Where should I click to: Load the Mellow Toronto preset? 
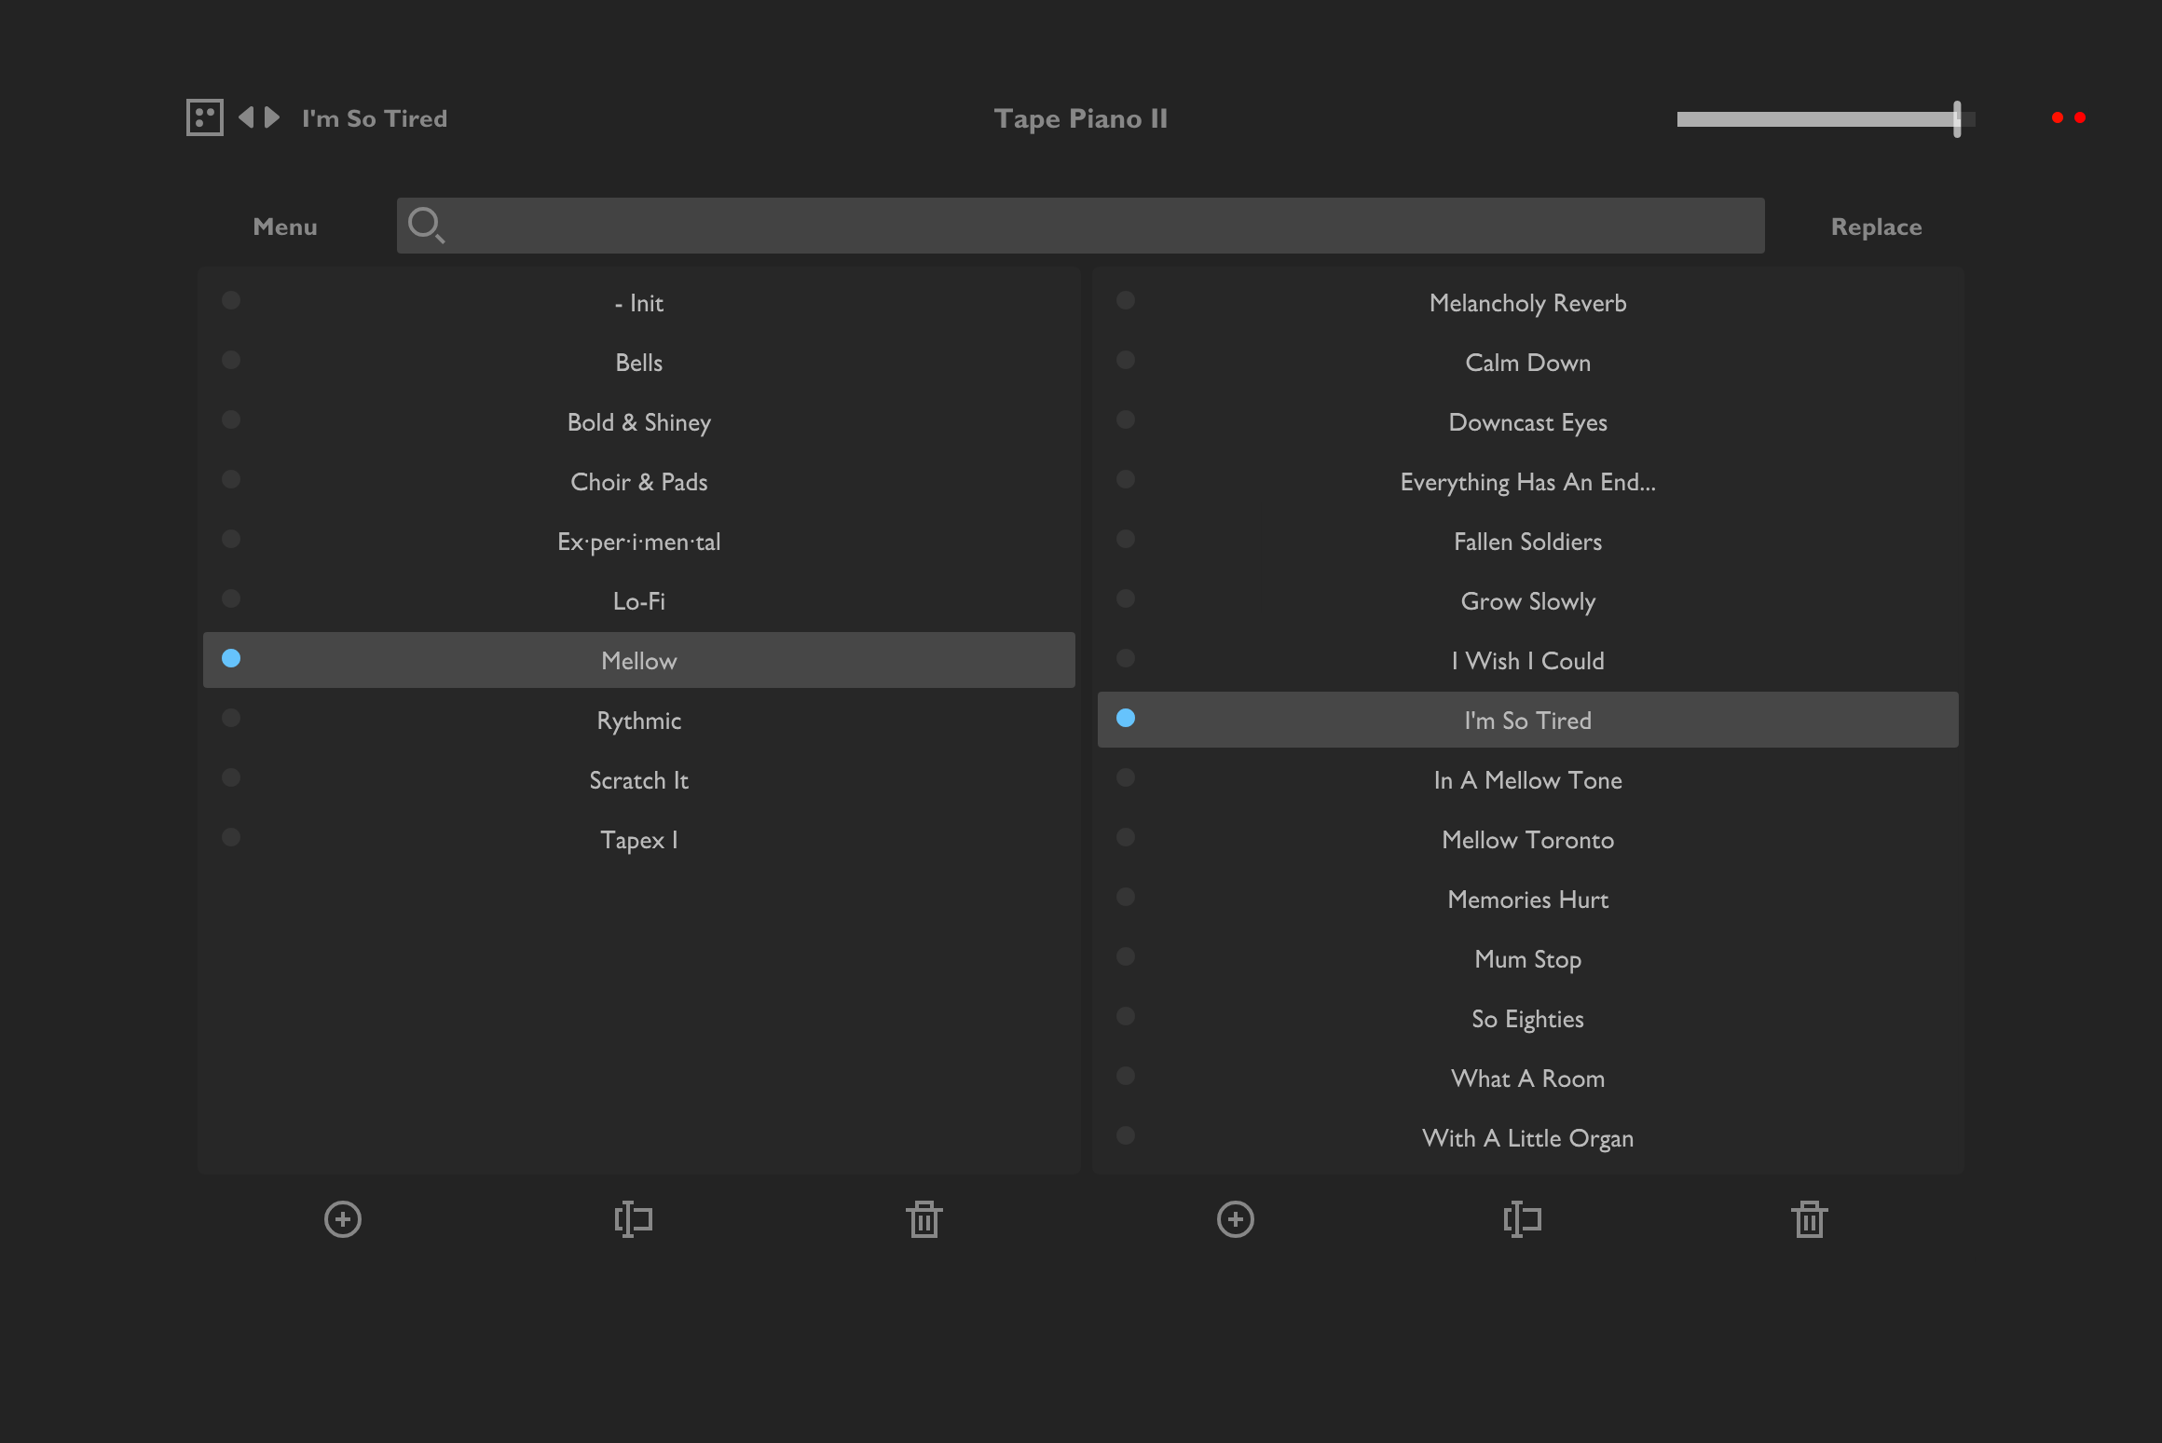click(1528, 839)
